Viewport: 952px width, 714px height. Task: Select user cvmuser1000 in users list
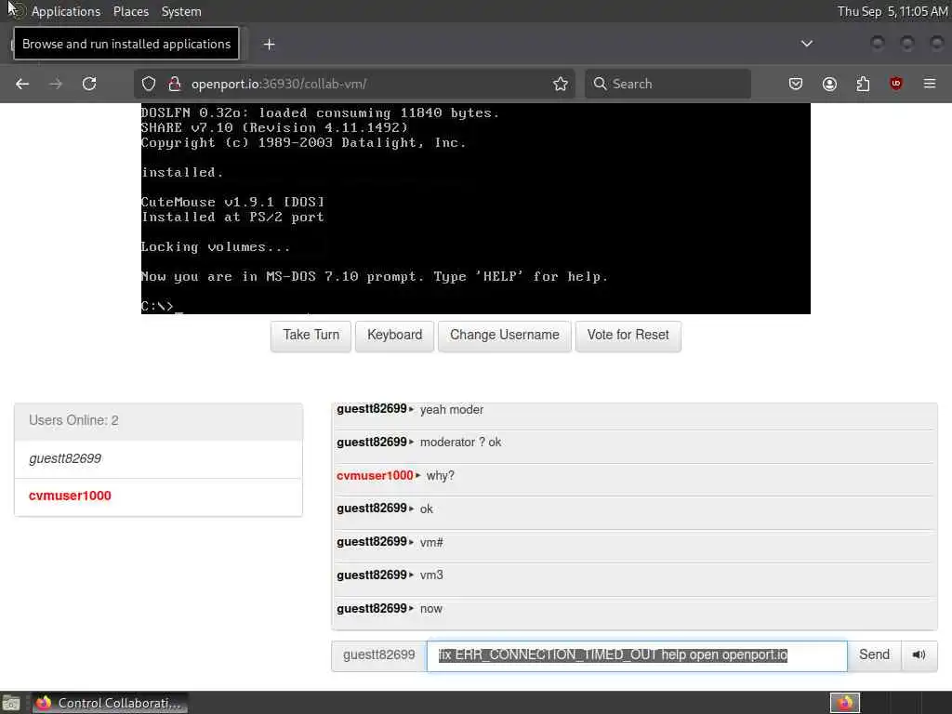158,496
